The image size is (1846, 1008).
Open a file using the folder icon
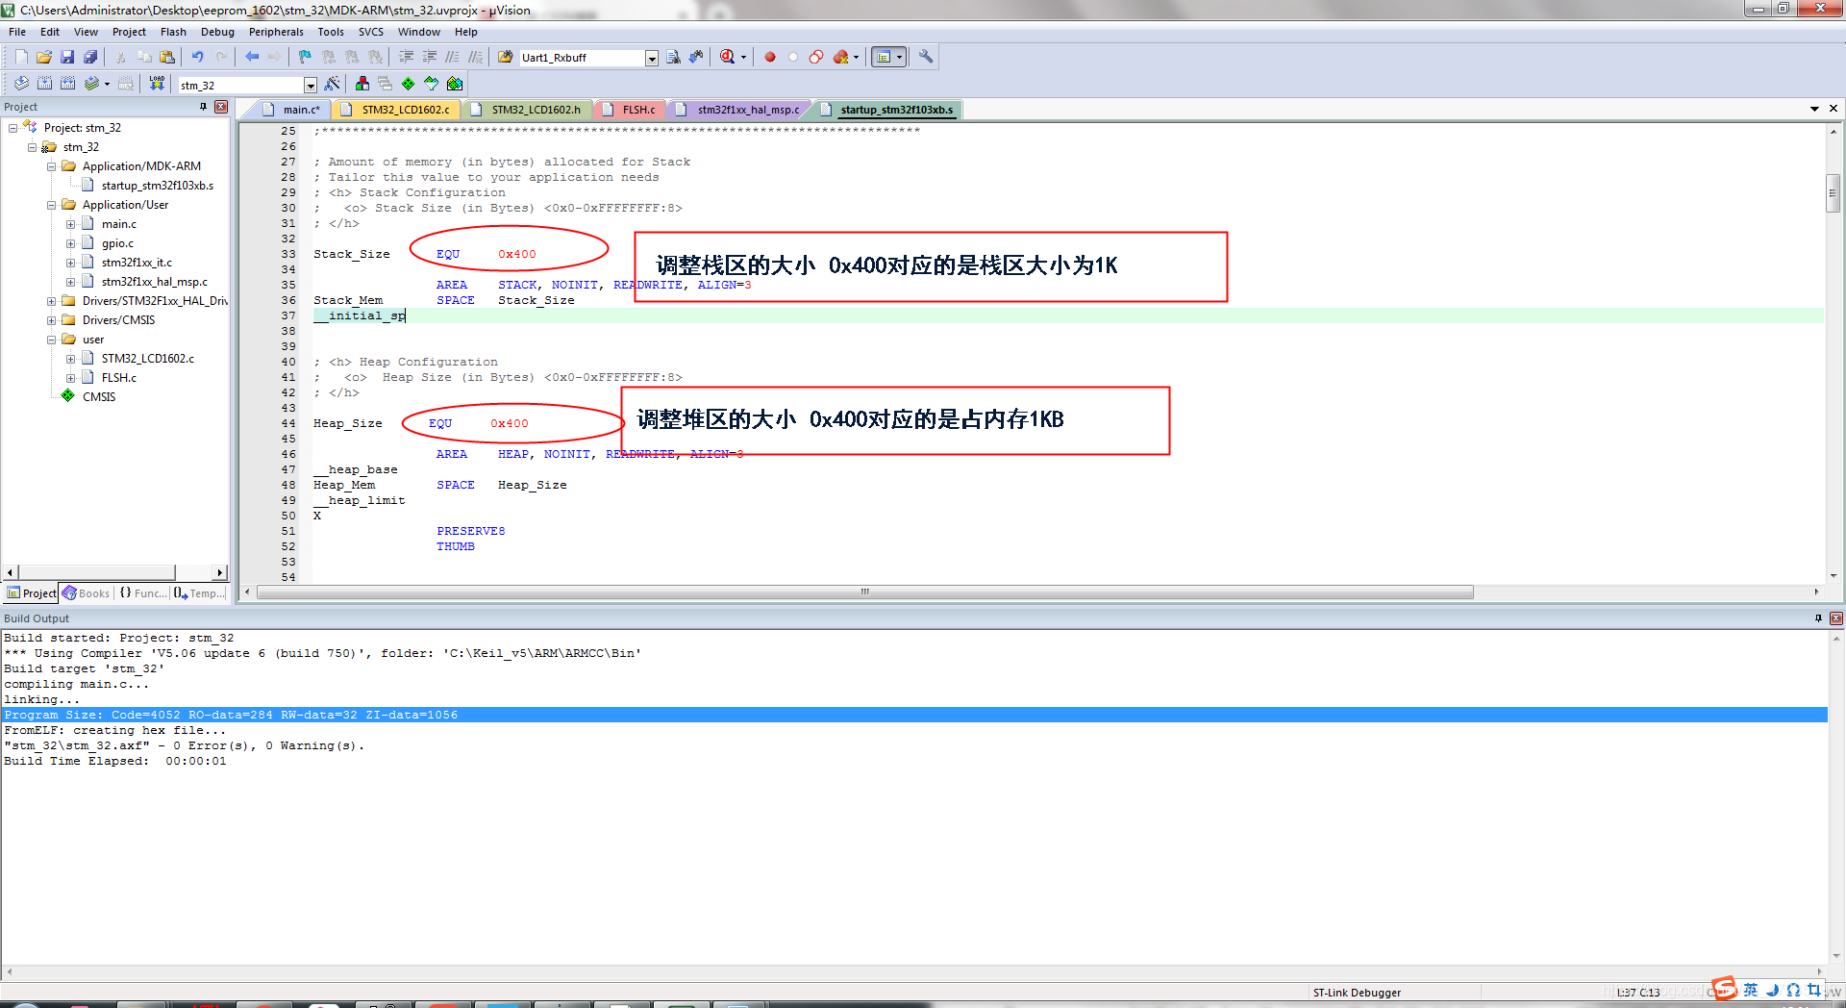(44, 57)
